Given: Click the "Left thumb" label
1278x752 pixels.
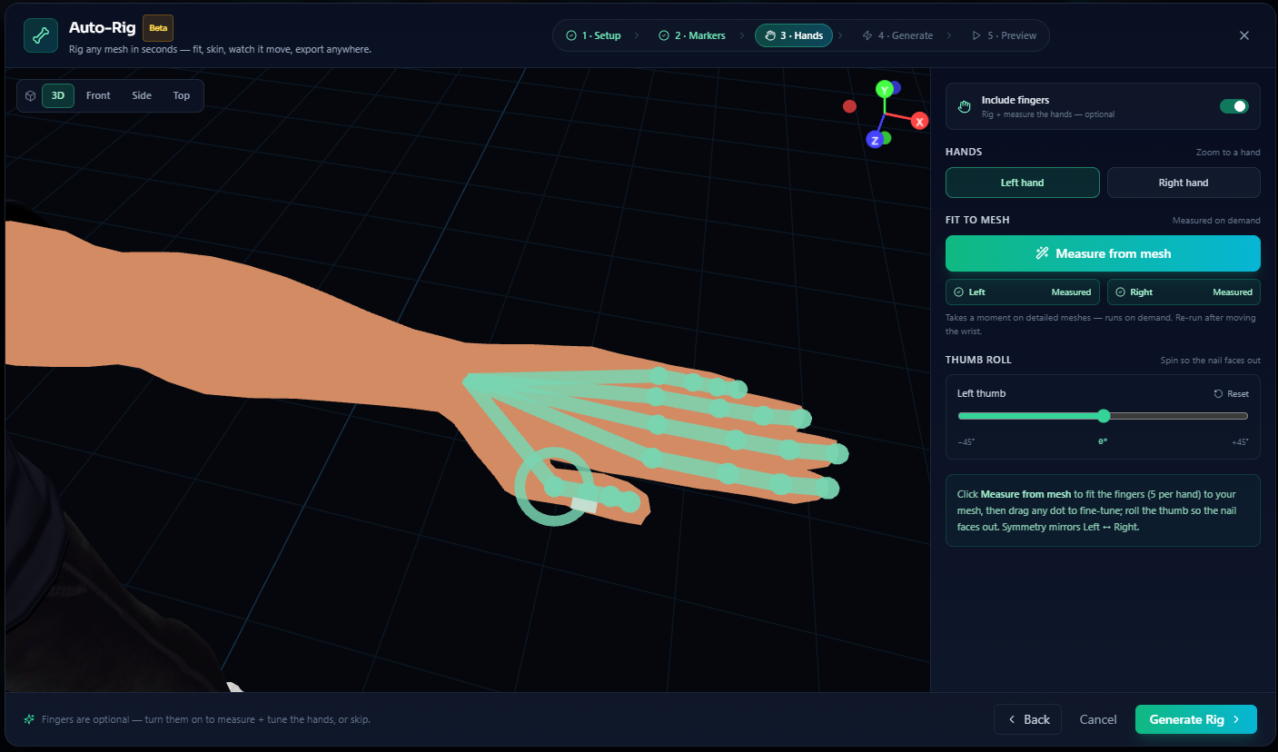Looking at the screenshot, I should click(981, 393).
